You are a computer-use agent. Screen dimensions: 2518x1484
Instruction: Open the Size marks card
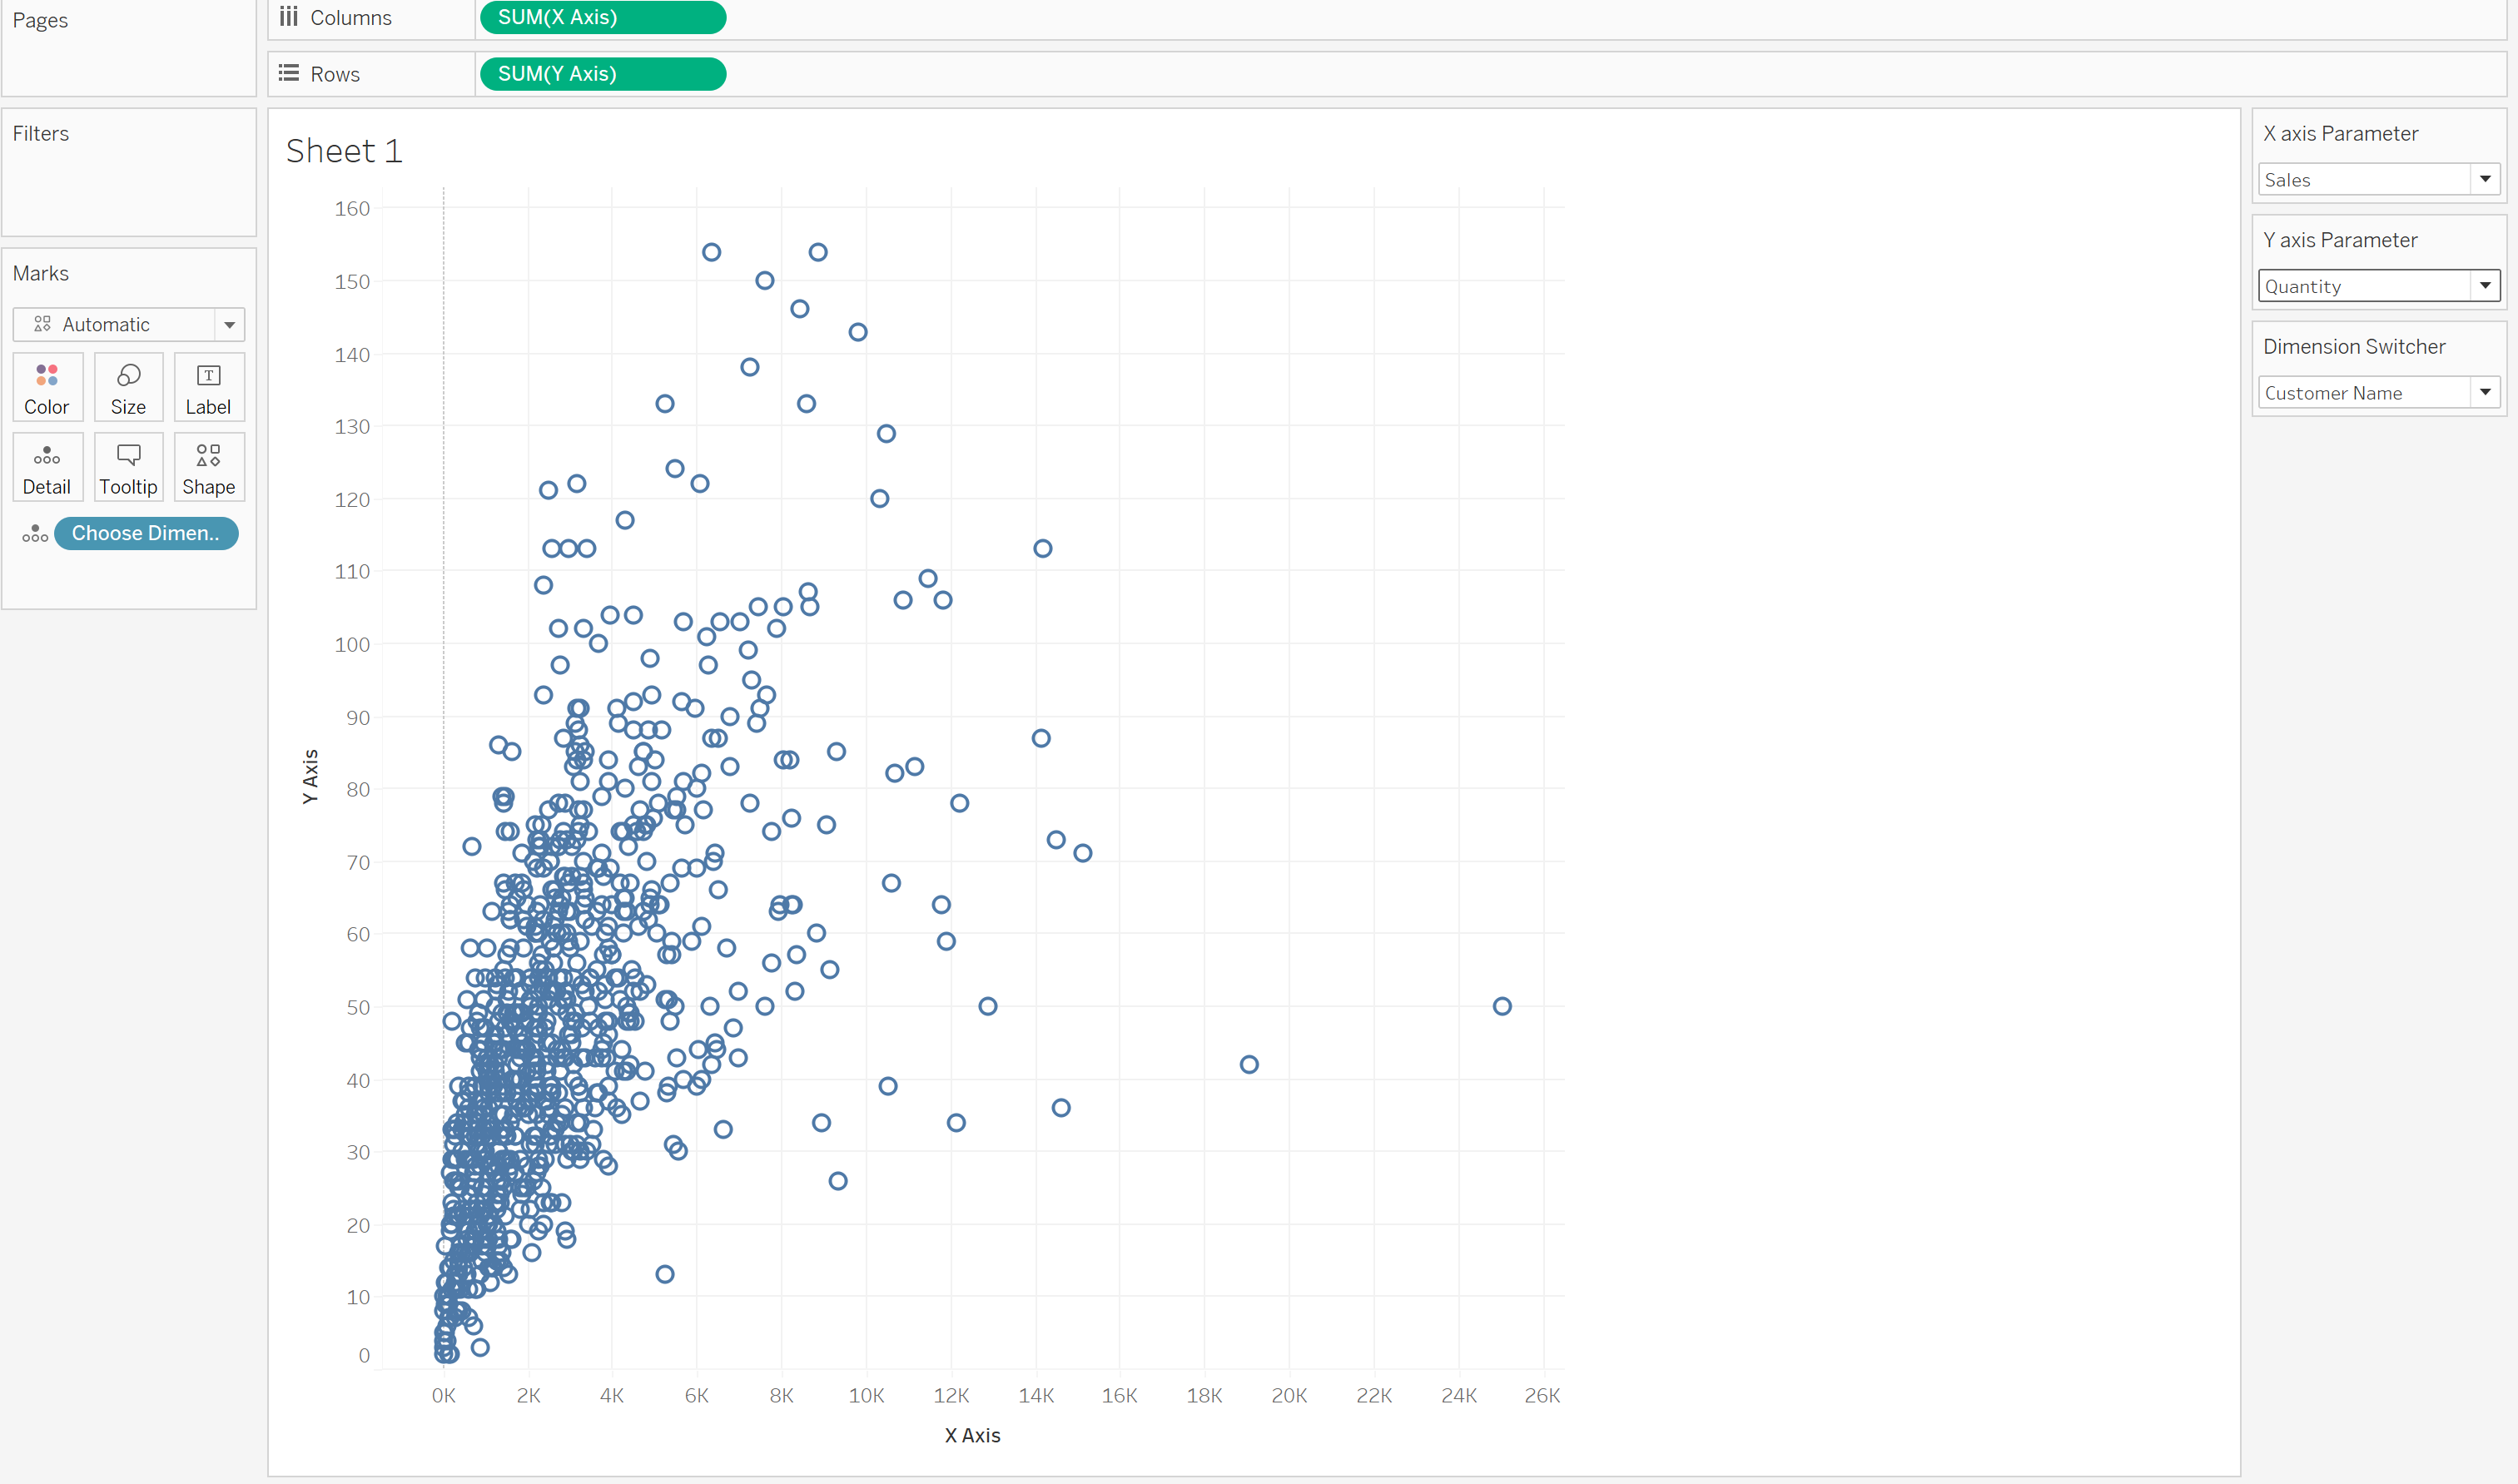click(x=128, y=388)
